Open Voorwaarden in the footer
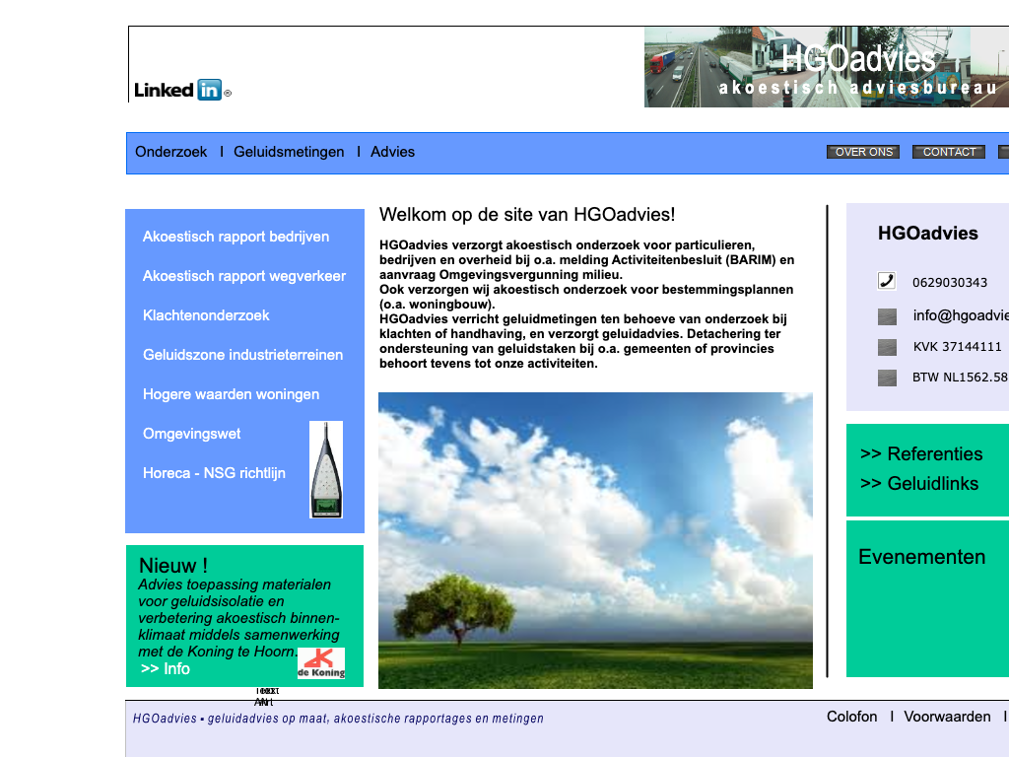The image size is (1009, 757). 947,717
